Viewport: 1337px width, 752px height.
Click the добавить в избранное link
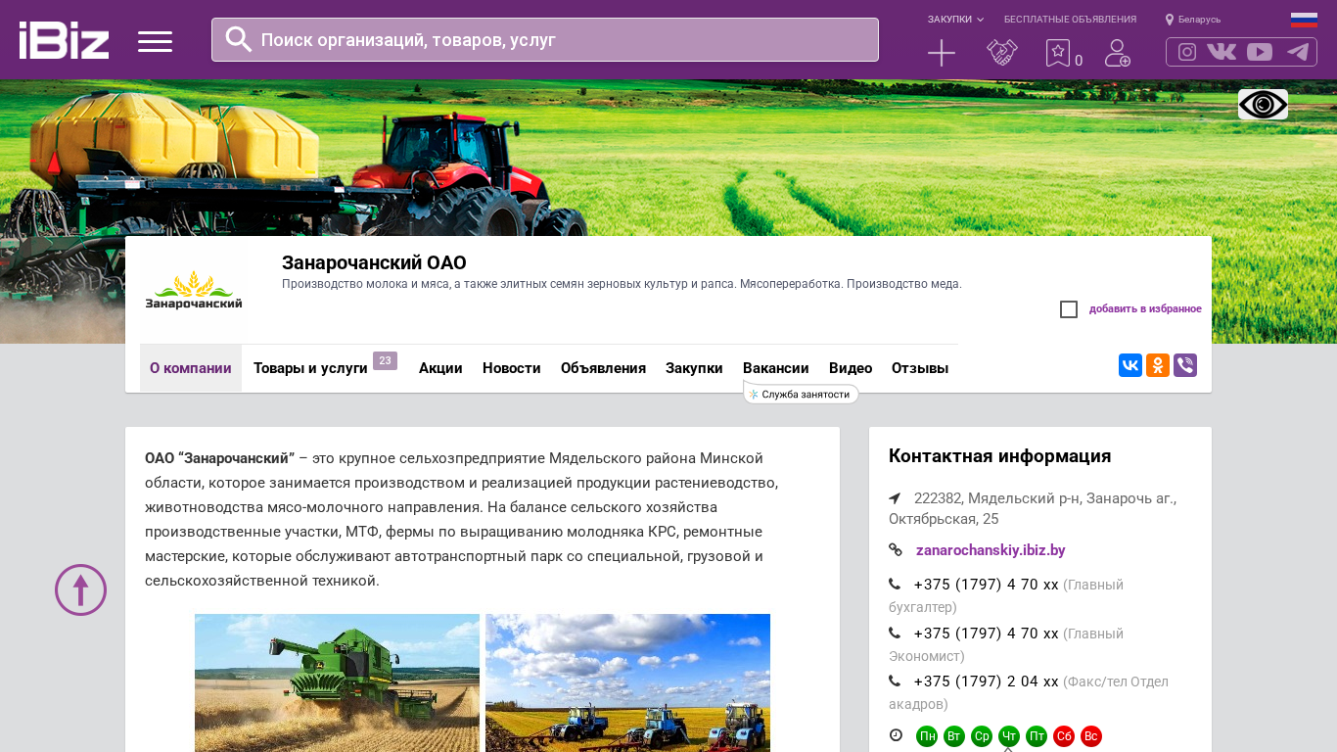pyautogui.click(x=1145, y=309)
